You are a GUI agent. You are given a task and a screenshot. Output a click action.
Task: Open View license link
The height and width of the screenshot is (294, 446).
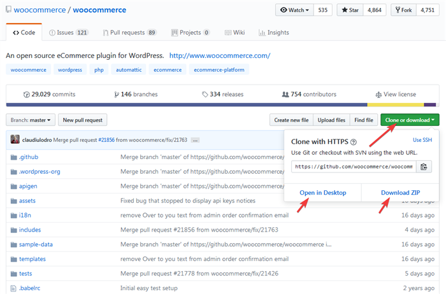(396, 94)
